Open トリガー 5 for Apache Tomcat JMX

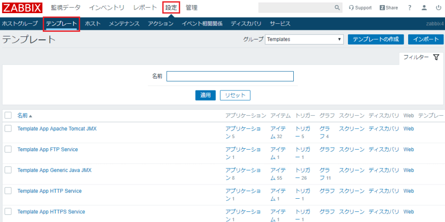point(303,132)
